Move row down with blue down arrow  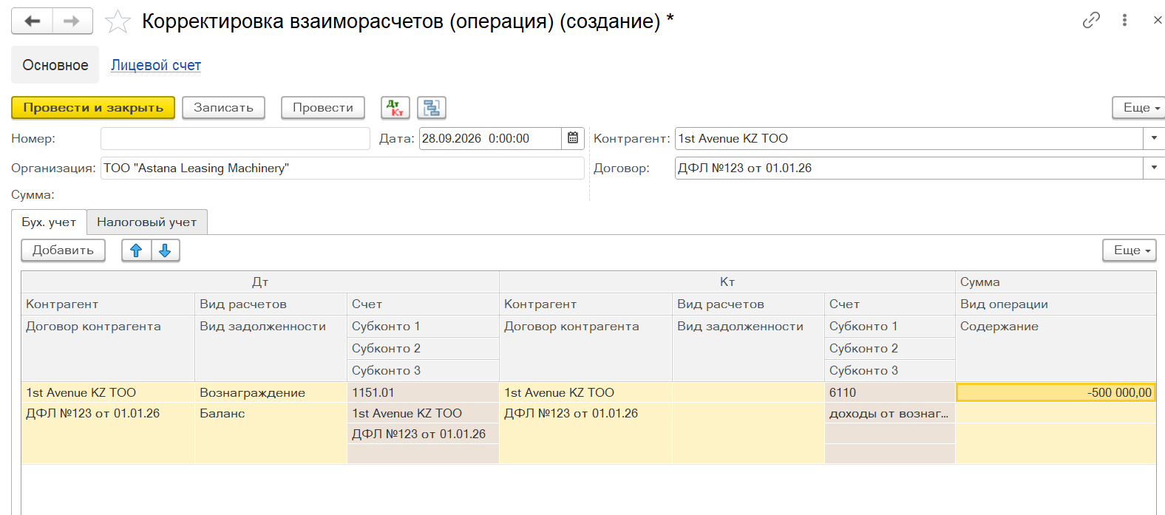pos(165,250)
